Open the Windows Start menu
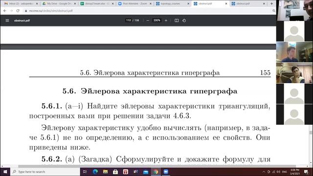This screenshot has width=313, height=176. coord(5,172)
